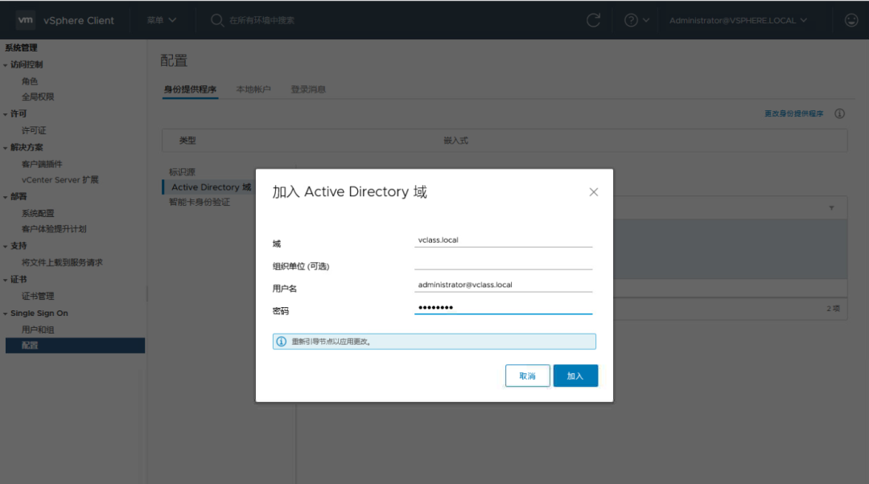The image size is (869, 484).
Task: Click the refresh icon in header
Action: pos(593,20)
